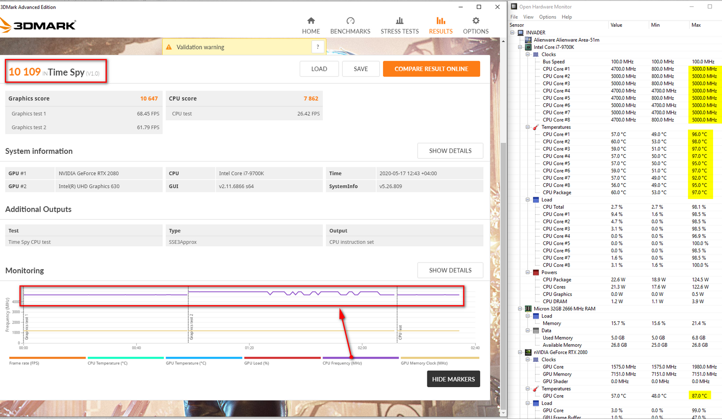The height and width of the screenshot is (419, 722).
Task: Collapse the Micron 32GB RAM node
Action: [x=520, y=309]
